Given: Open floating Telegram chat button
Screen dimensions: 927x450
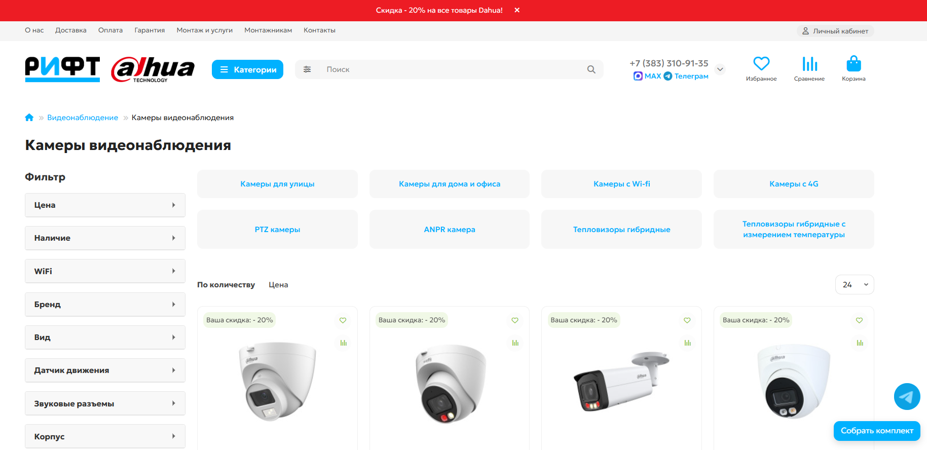Looking at the screenshot, I should click(x=907, y=396).
